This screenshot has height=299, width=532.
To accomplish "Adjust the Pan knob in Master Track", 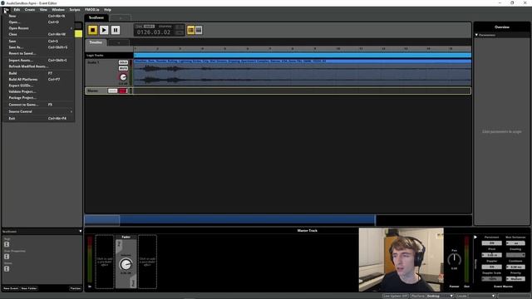I will [455, 259].
